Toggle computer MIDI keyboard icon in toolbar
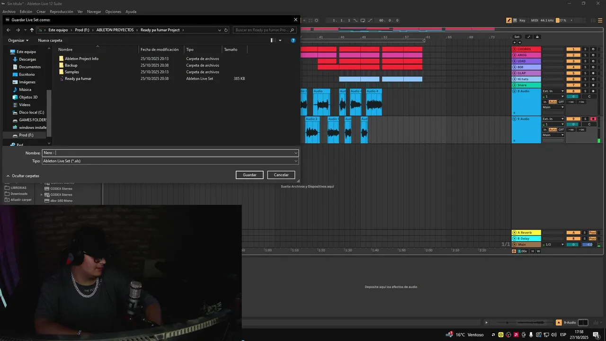The width and height of the screenshot is (606, 341). [515, 20]
